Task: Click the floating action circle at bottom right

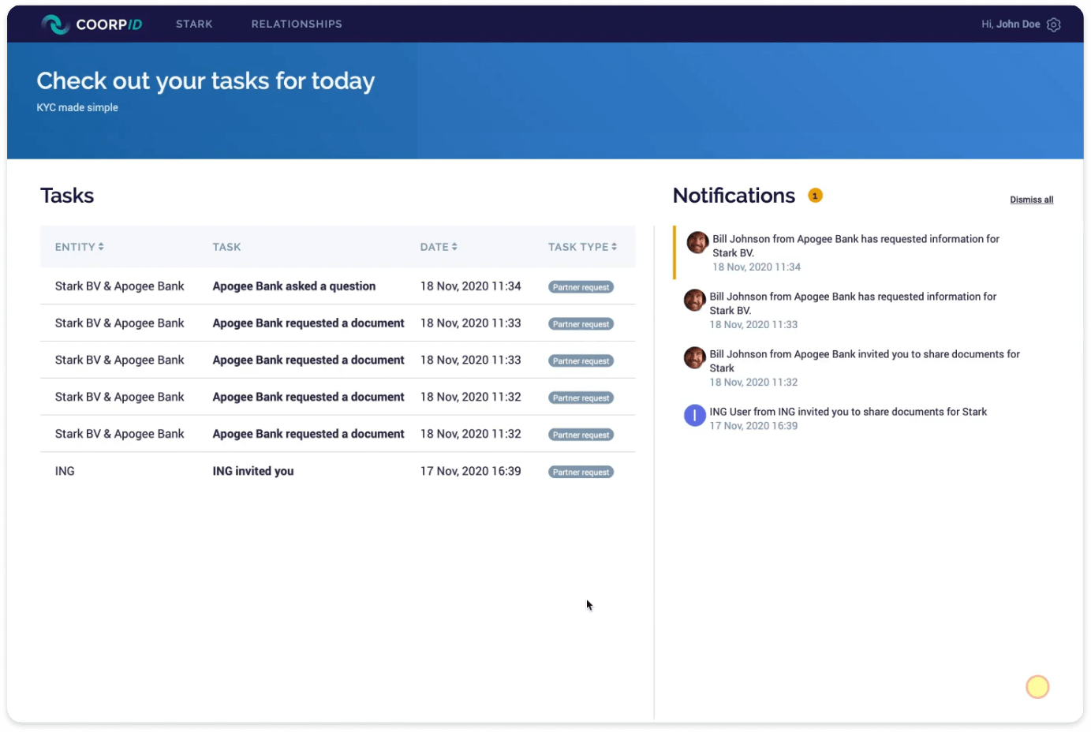Action: [1037, 686]
